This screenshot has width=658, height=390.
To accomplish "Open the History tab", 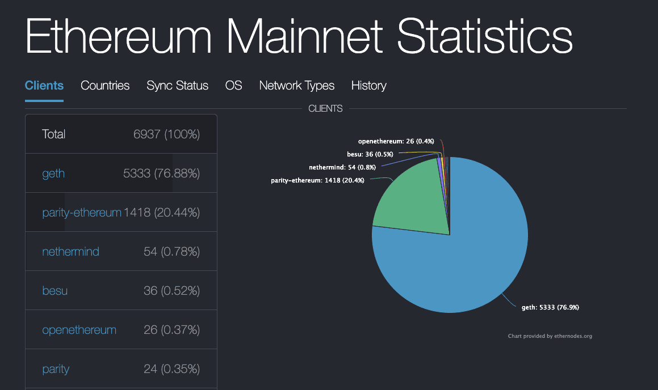I will [368, 85].
